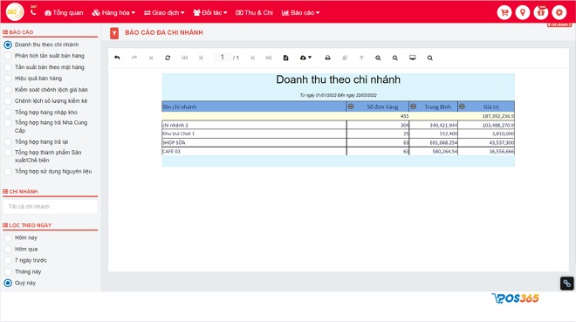Go to first page of report
This screenshot has width=576, height=322.
184,58
